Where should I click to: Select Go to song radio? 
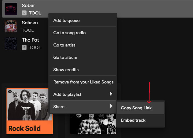(x=69, y=33)
